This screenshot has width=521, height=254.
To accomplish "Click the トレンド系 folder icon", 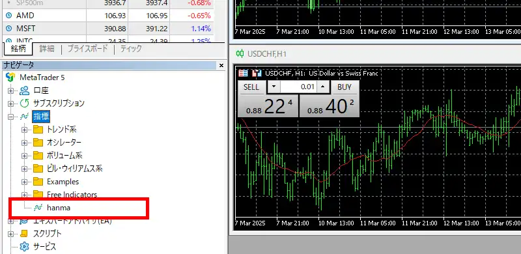I will point(38,130).
